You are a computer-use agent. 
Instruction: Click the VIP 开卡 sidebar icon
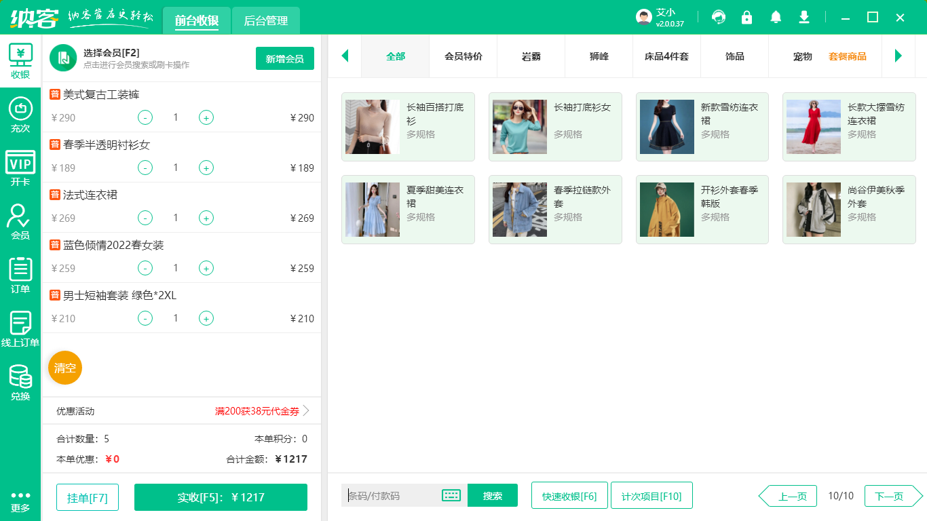click(20, 166)
